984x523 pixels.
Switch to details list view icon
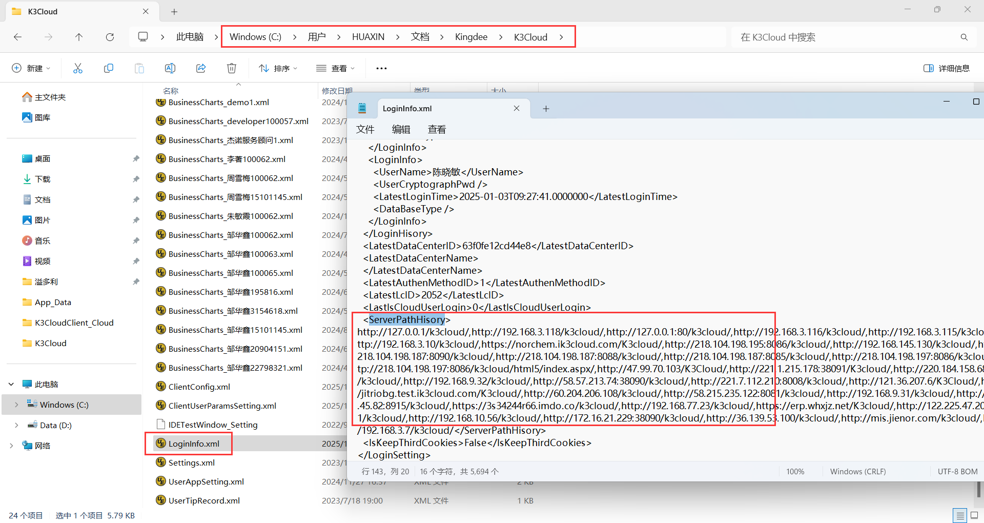[x=960, y=515]
